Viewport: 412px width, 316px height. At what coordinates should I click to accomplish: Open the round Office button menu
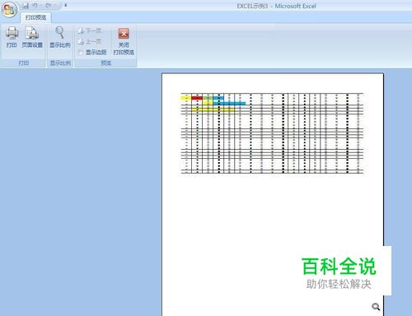click(x=9, y=10)
